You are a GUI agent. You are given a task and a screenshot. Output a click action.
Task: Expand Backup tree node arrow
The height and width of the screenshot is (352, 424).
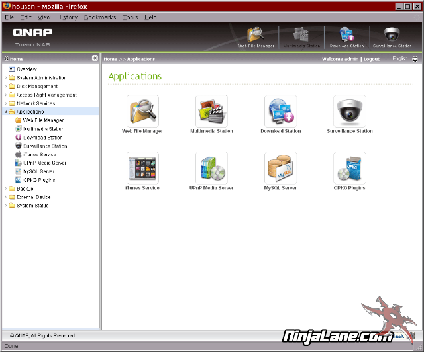tap(5, 189)
